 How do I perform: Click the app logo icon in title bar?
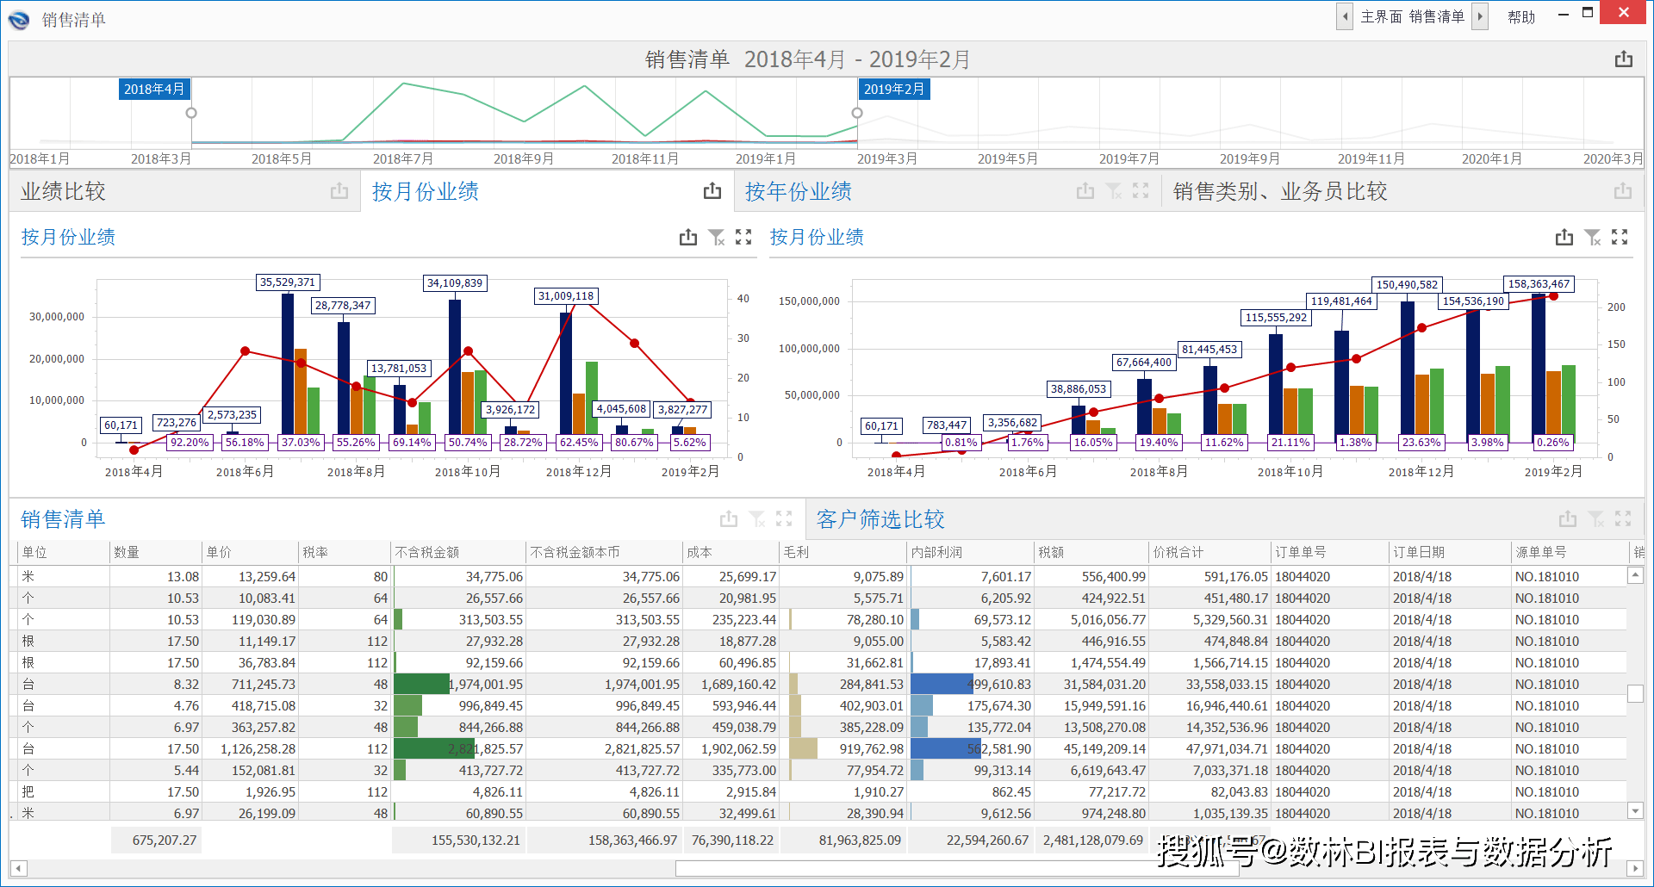18,19
